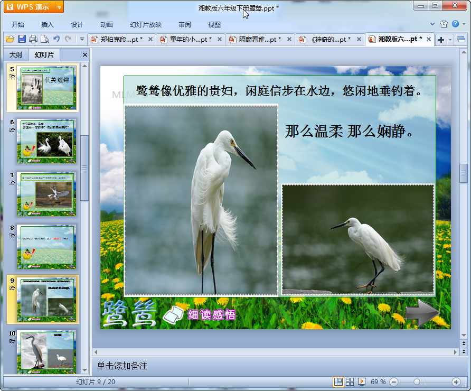Click 单击添加备注 notes field

tap(123, 366)
